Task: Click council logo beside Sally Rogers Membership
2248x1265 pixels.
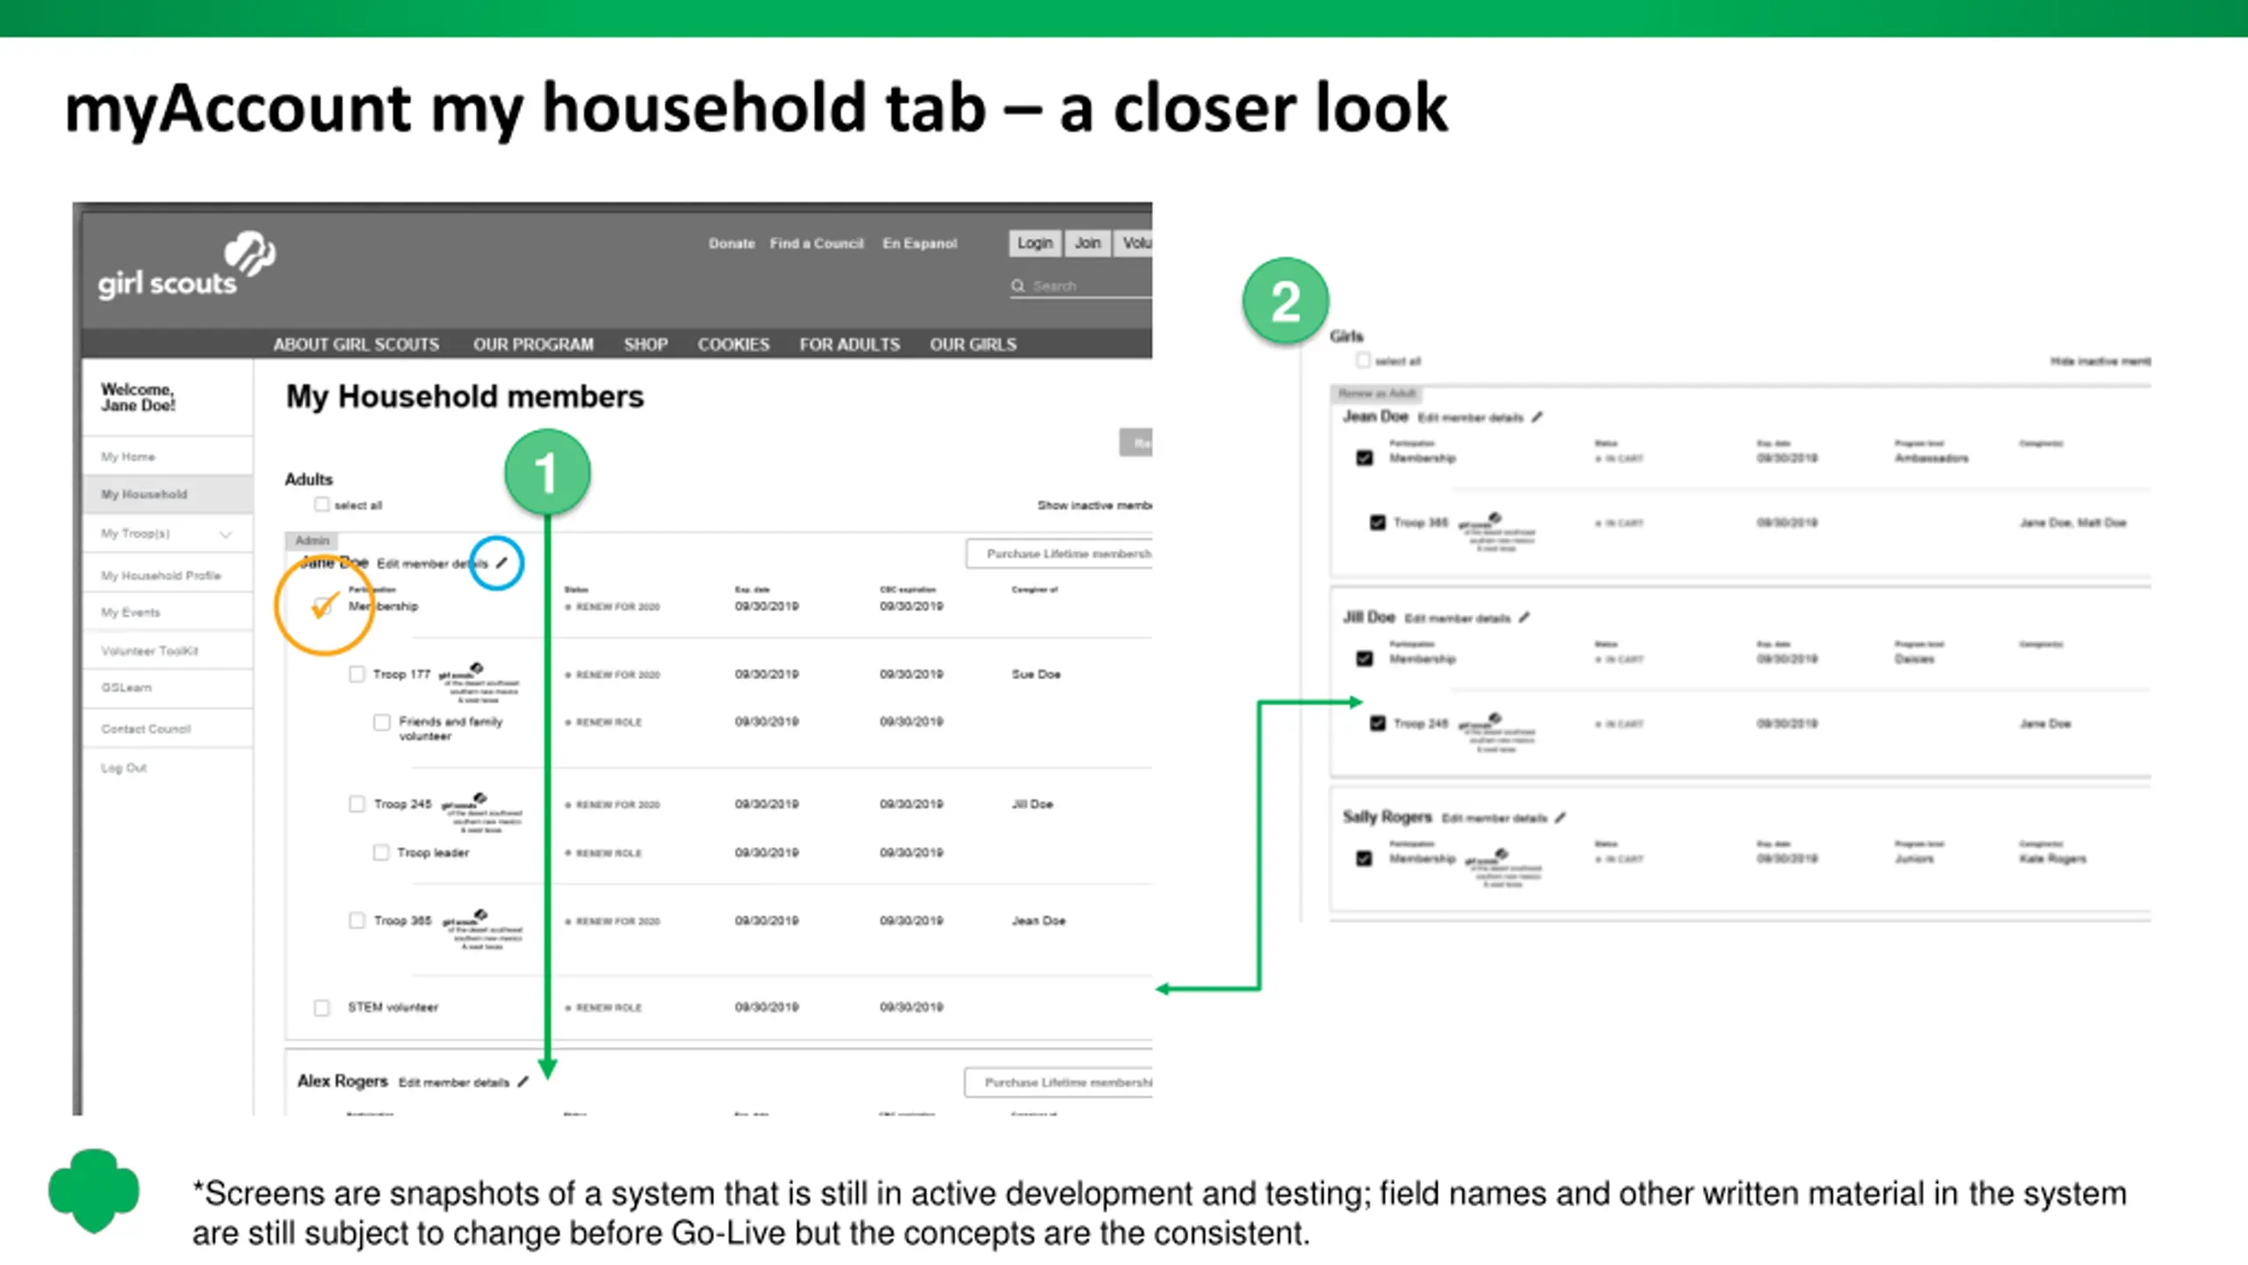Action: click(x=1504, y=868)
